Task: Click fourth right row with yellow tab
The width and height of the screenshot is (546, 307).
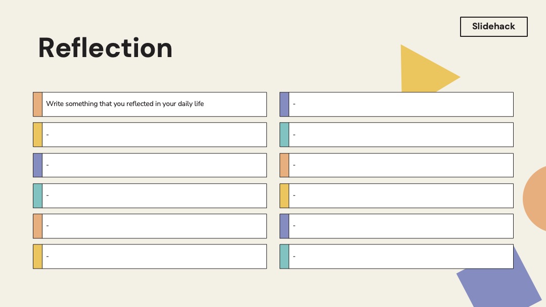Action: tap(396, 196)
